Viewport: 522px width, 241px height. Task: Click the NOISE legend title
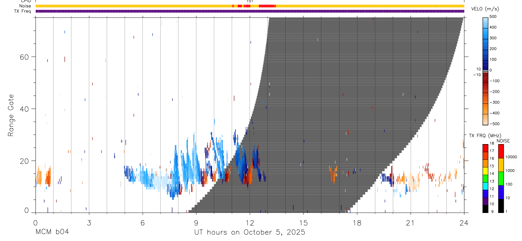pyautogui.click(x=503, y=141)
